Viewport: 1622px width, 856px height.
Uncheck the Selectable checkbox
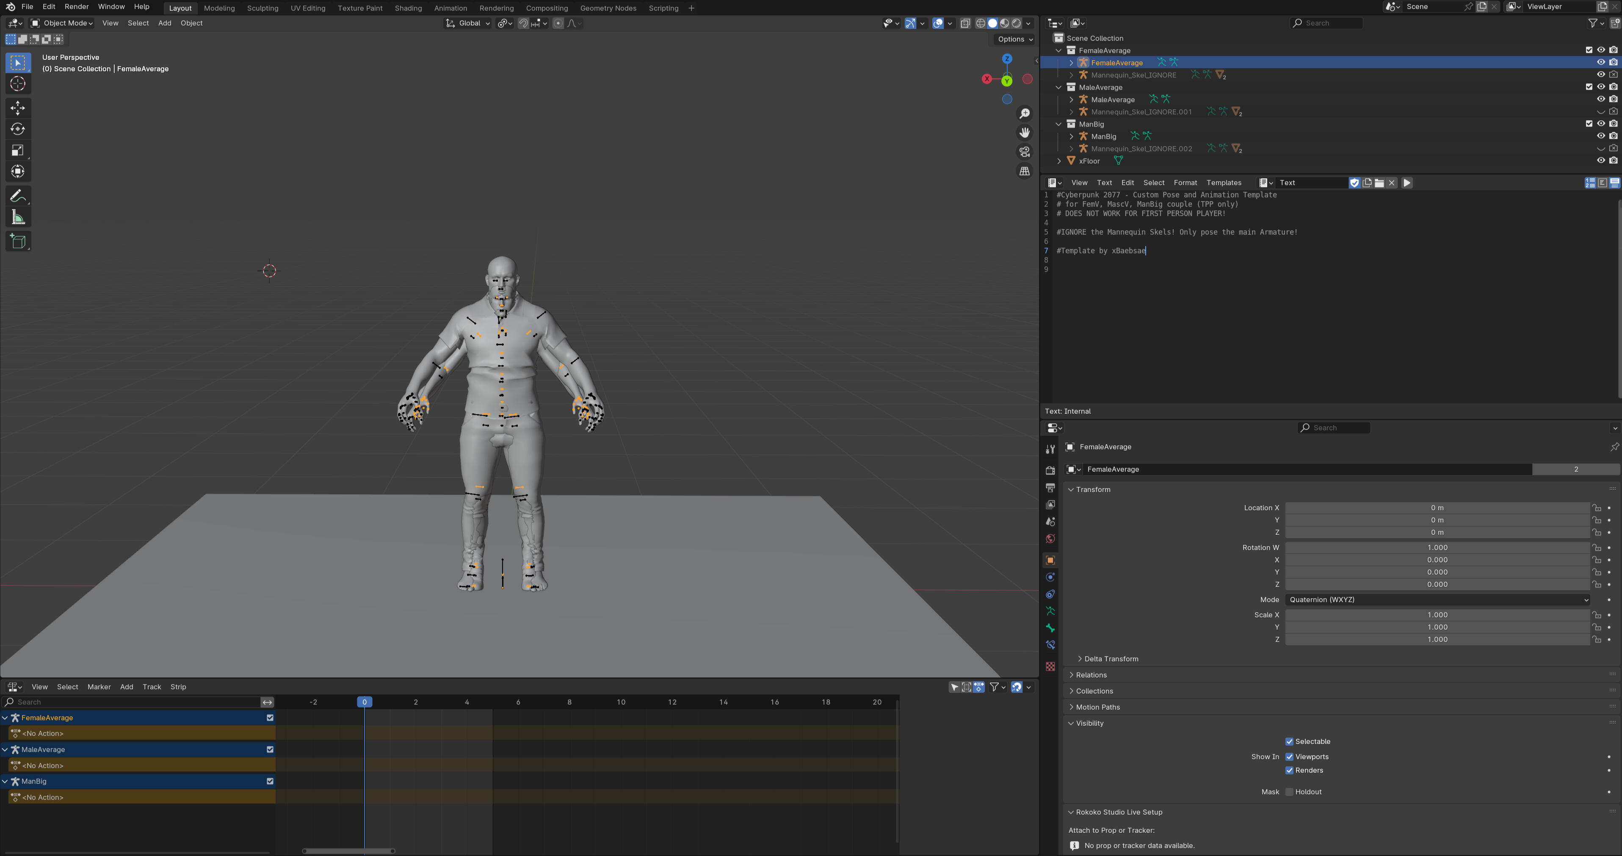[x=1289, y=741]
